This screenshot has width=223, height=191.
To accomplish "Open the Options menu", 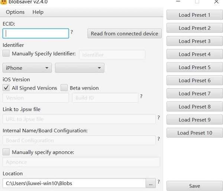I will point(15,12).
